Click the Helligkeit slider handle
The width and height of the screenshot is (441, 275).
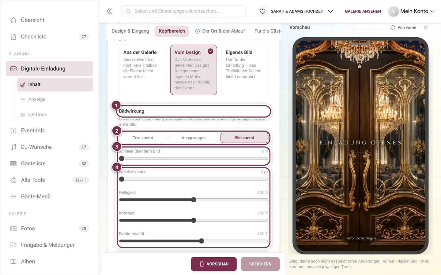pos(194,200)
